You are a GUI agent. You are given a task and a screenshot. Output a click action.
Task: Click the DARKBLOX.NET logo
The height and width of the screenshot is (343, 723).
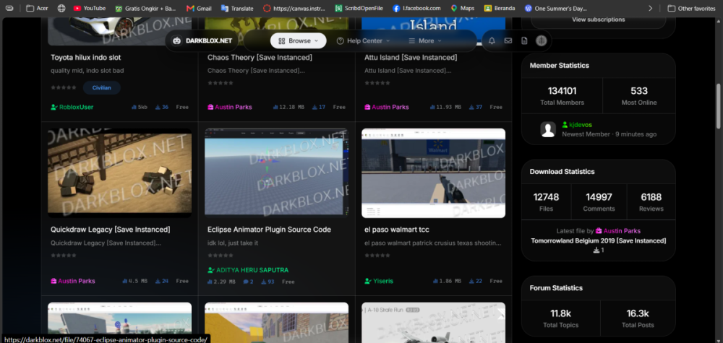point(202,41)
